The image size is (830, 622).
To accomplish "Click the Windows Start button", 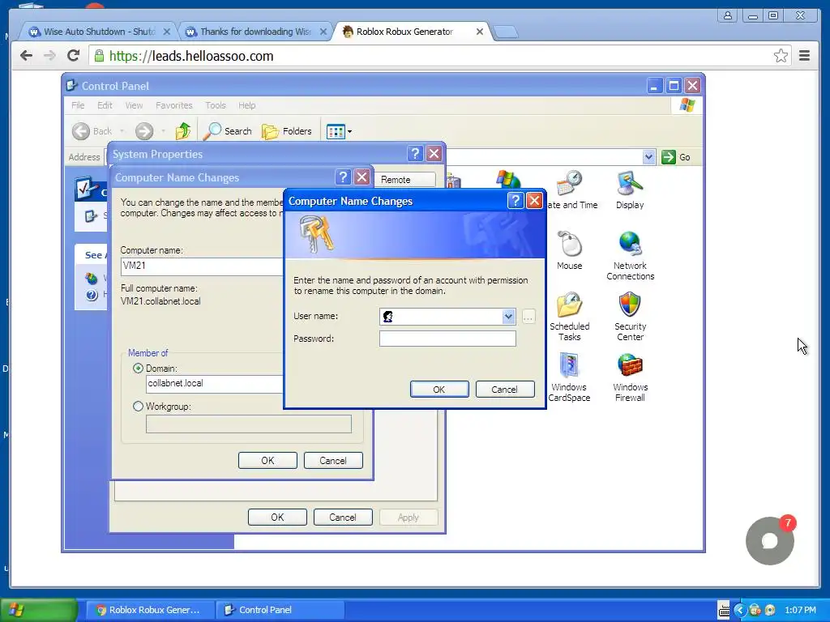I will tap(38, 610).
